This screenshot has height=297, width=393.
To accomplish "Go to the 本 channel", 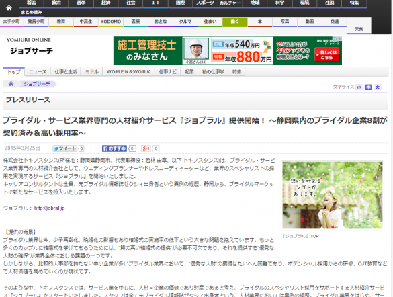I will coord(260,22).
